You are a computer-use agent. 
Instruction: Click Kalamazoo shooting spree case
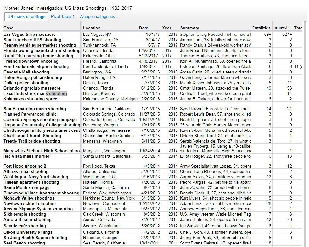(42, 99)
